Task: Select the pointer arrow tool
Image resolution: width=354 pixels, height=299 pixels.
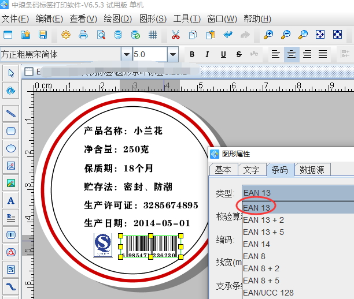Action: [x=11, y=73]
